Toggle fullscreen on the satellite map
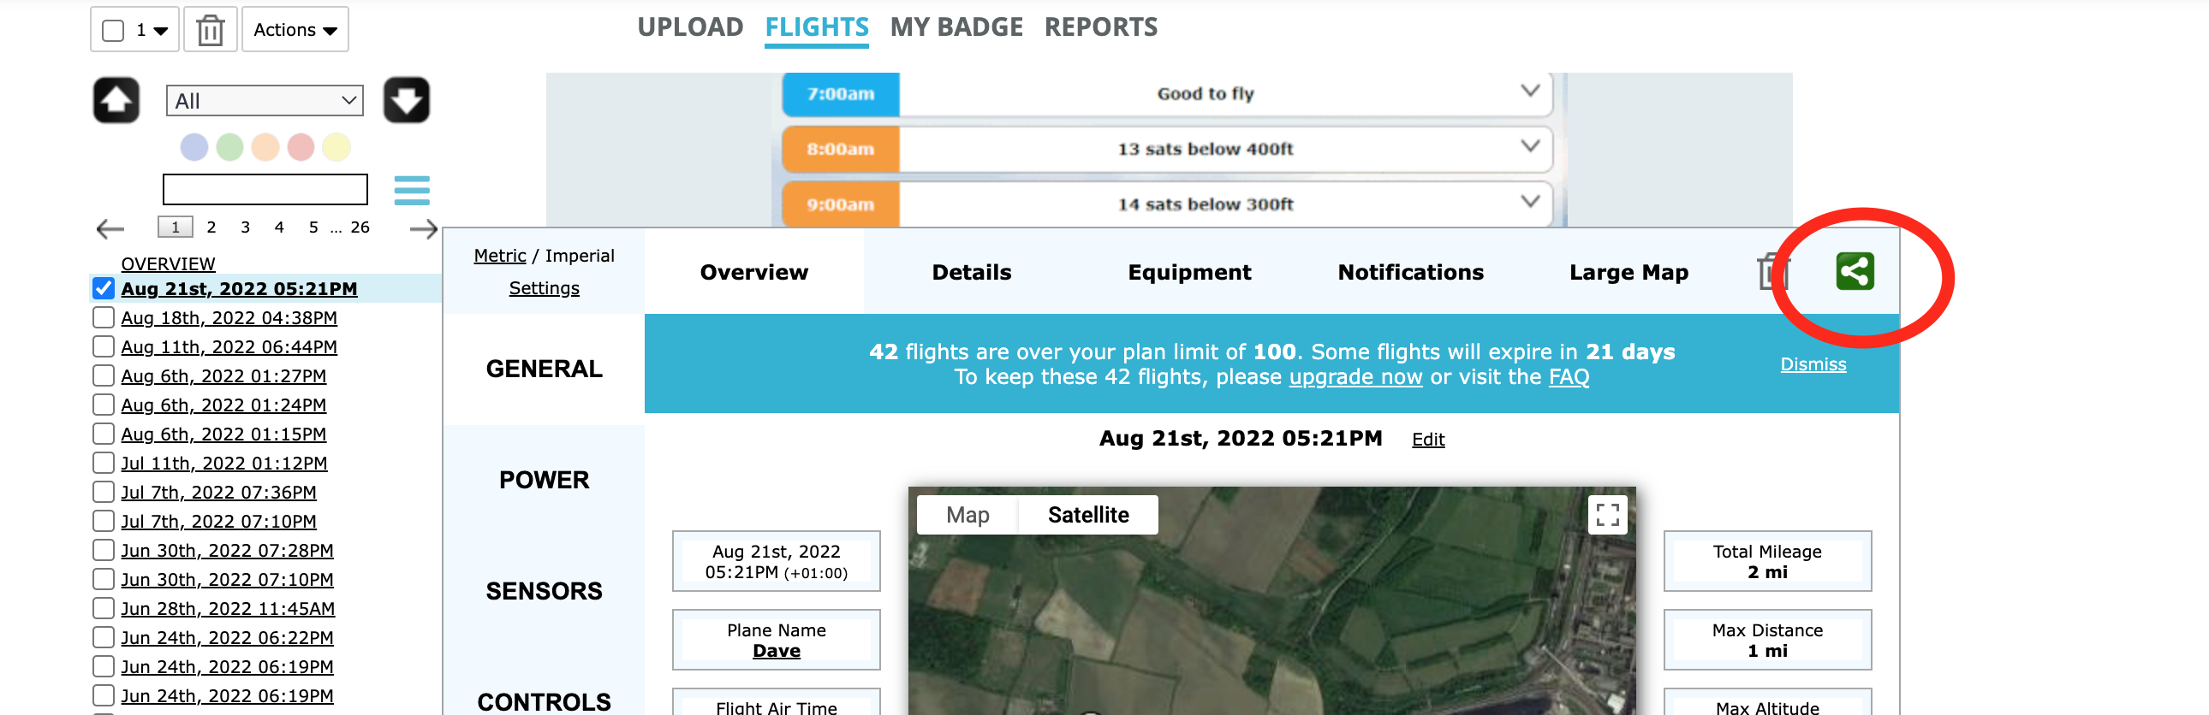Screen dimensions: 2209x715 click(1607, 515)
